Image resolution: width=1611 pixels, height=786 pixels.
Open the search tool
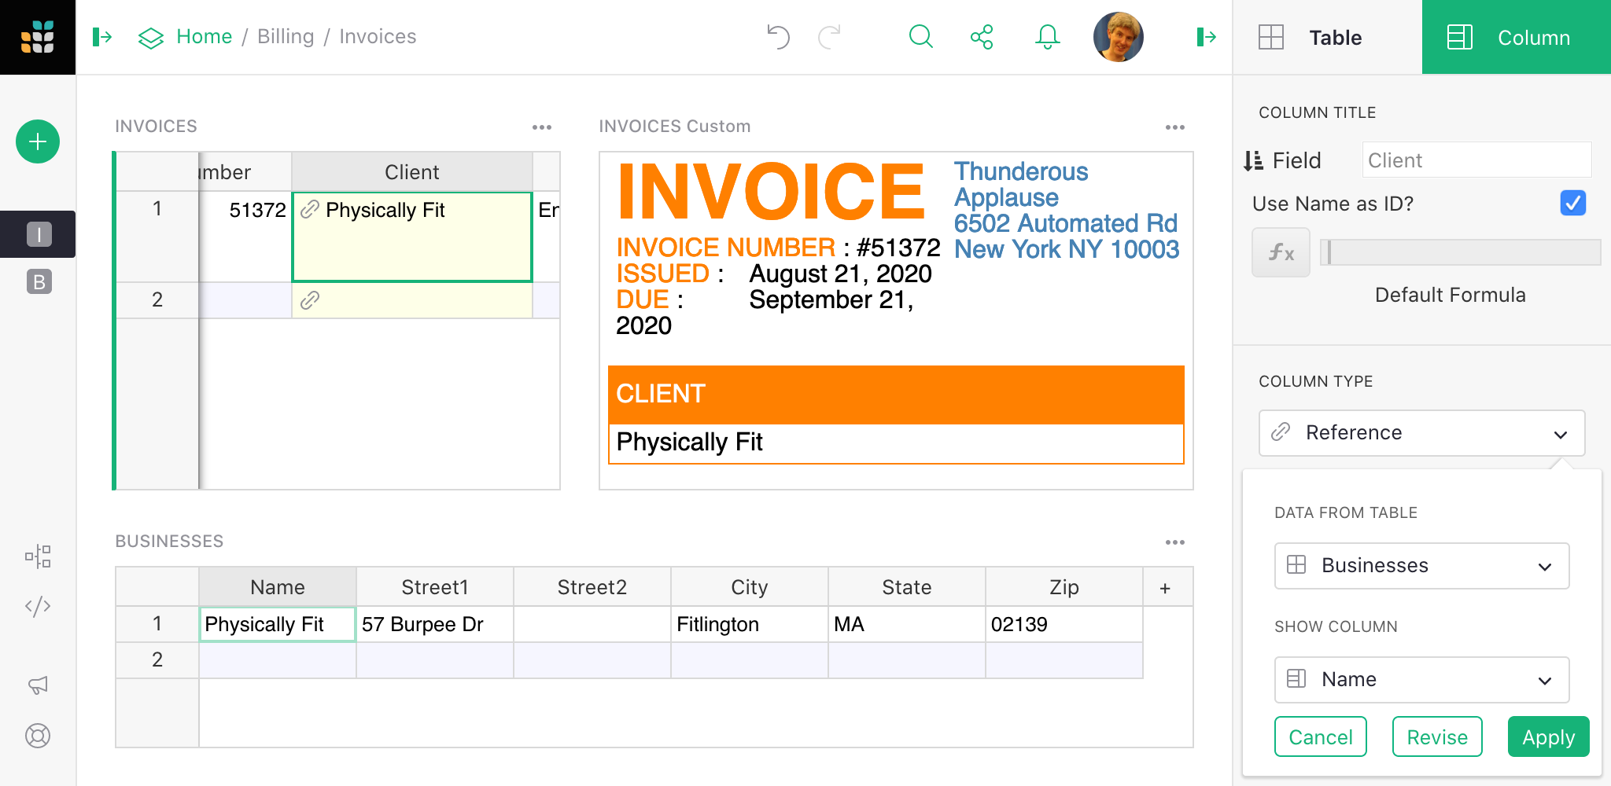click(920, 36)
